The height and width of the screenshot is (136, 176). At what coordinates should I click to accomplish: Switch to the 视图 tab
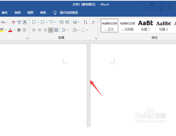click(x=30, y=13)
